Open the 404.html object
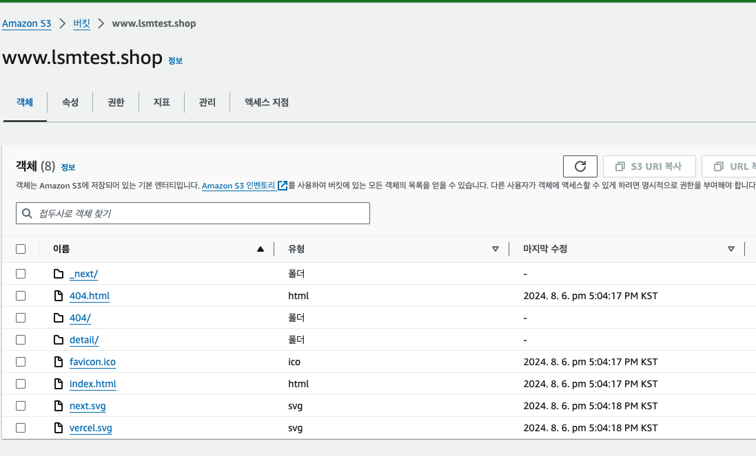The width and height of the screenshot is (756, 456). 90,296
